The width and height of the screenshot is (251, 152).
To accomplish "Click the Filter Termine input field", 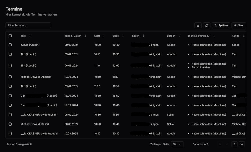I will coord(28,25).
